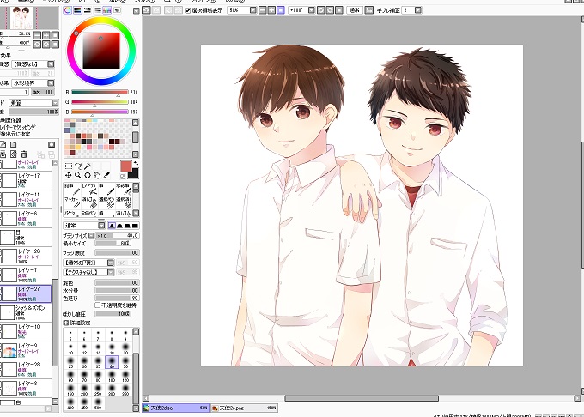Select the pencil (鉛筆) brush
This screenshot has width=584, height=417.
(72, 189)
